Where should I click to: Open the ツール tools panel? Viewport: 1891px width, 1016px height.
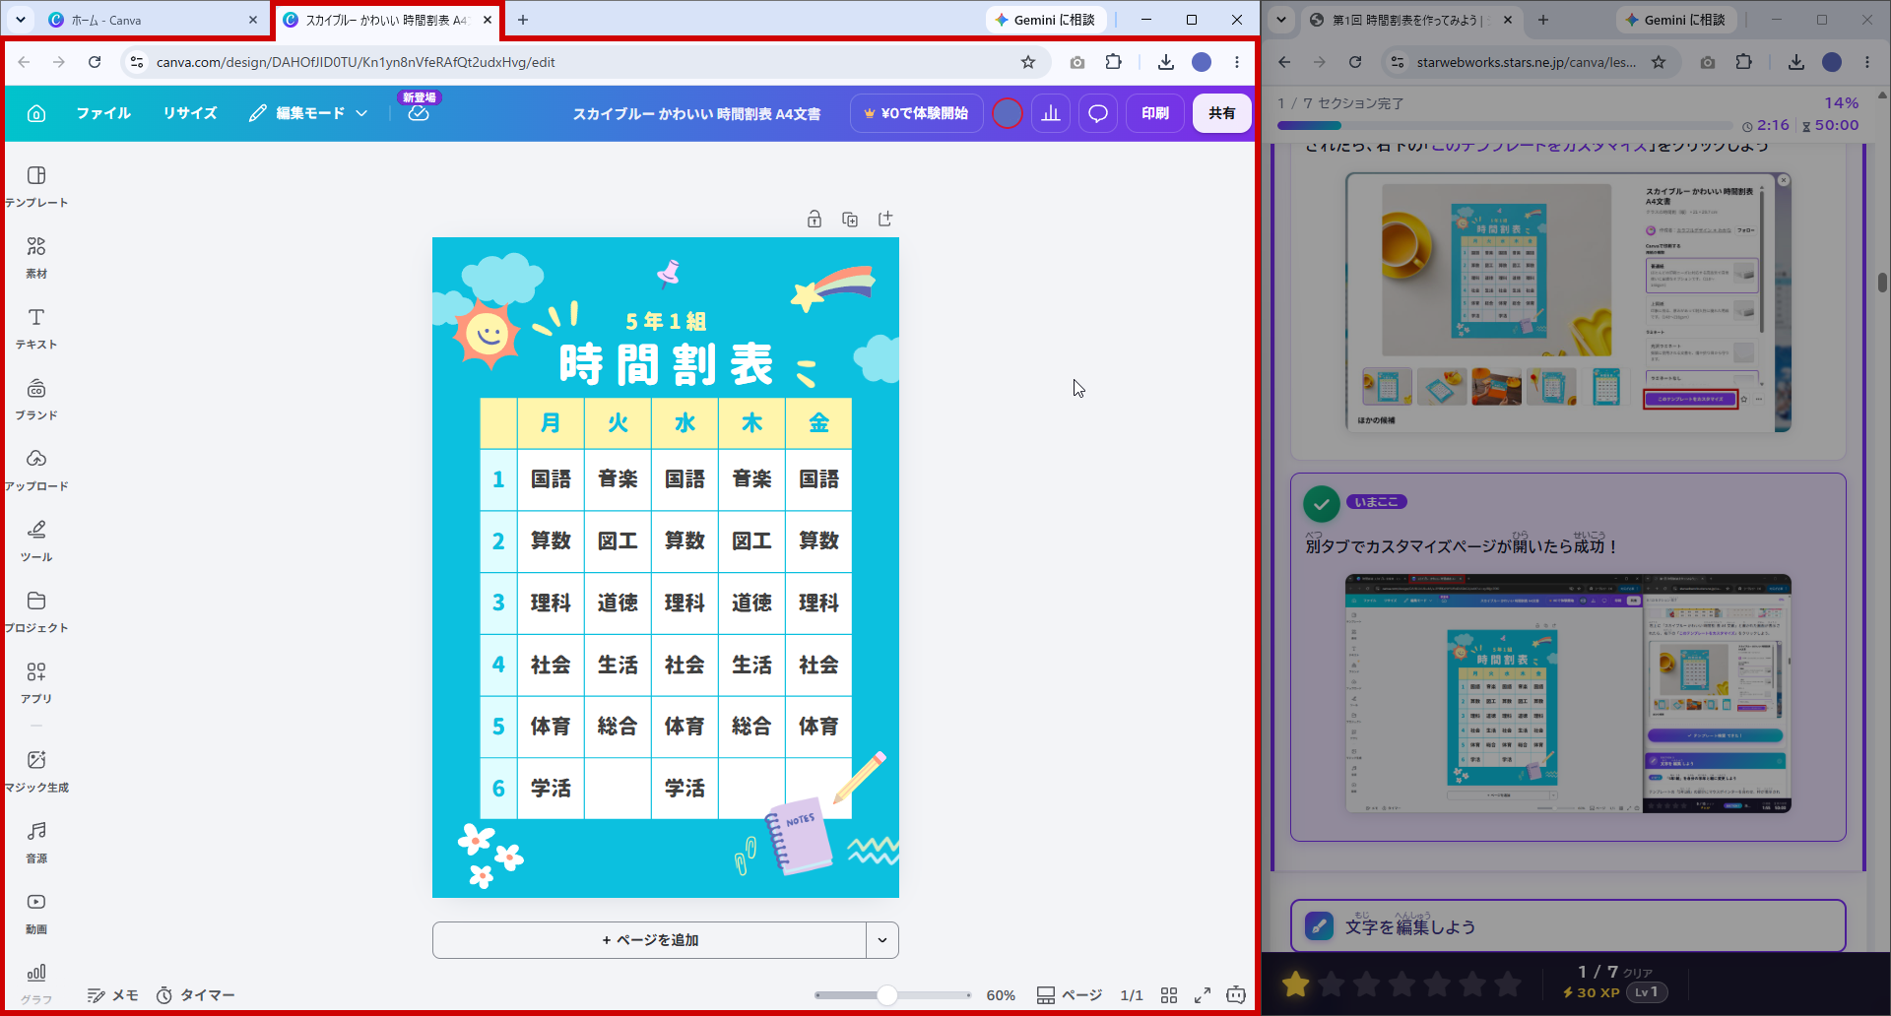[x=36, y=540]
